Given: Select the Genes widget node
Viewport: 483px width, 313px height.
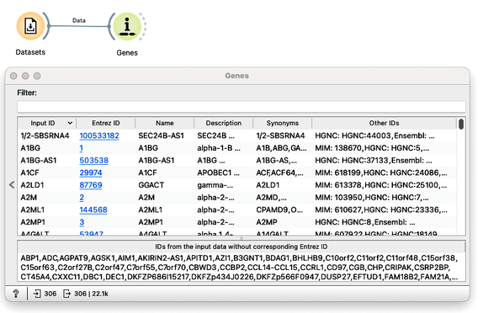Looking at the screenshot, I should point(127,26).
